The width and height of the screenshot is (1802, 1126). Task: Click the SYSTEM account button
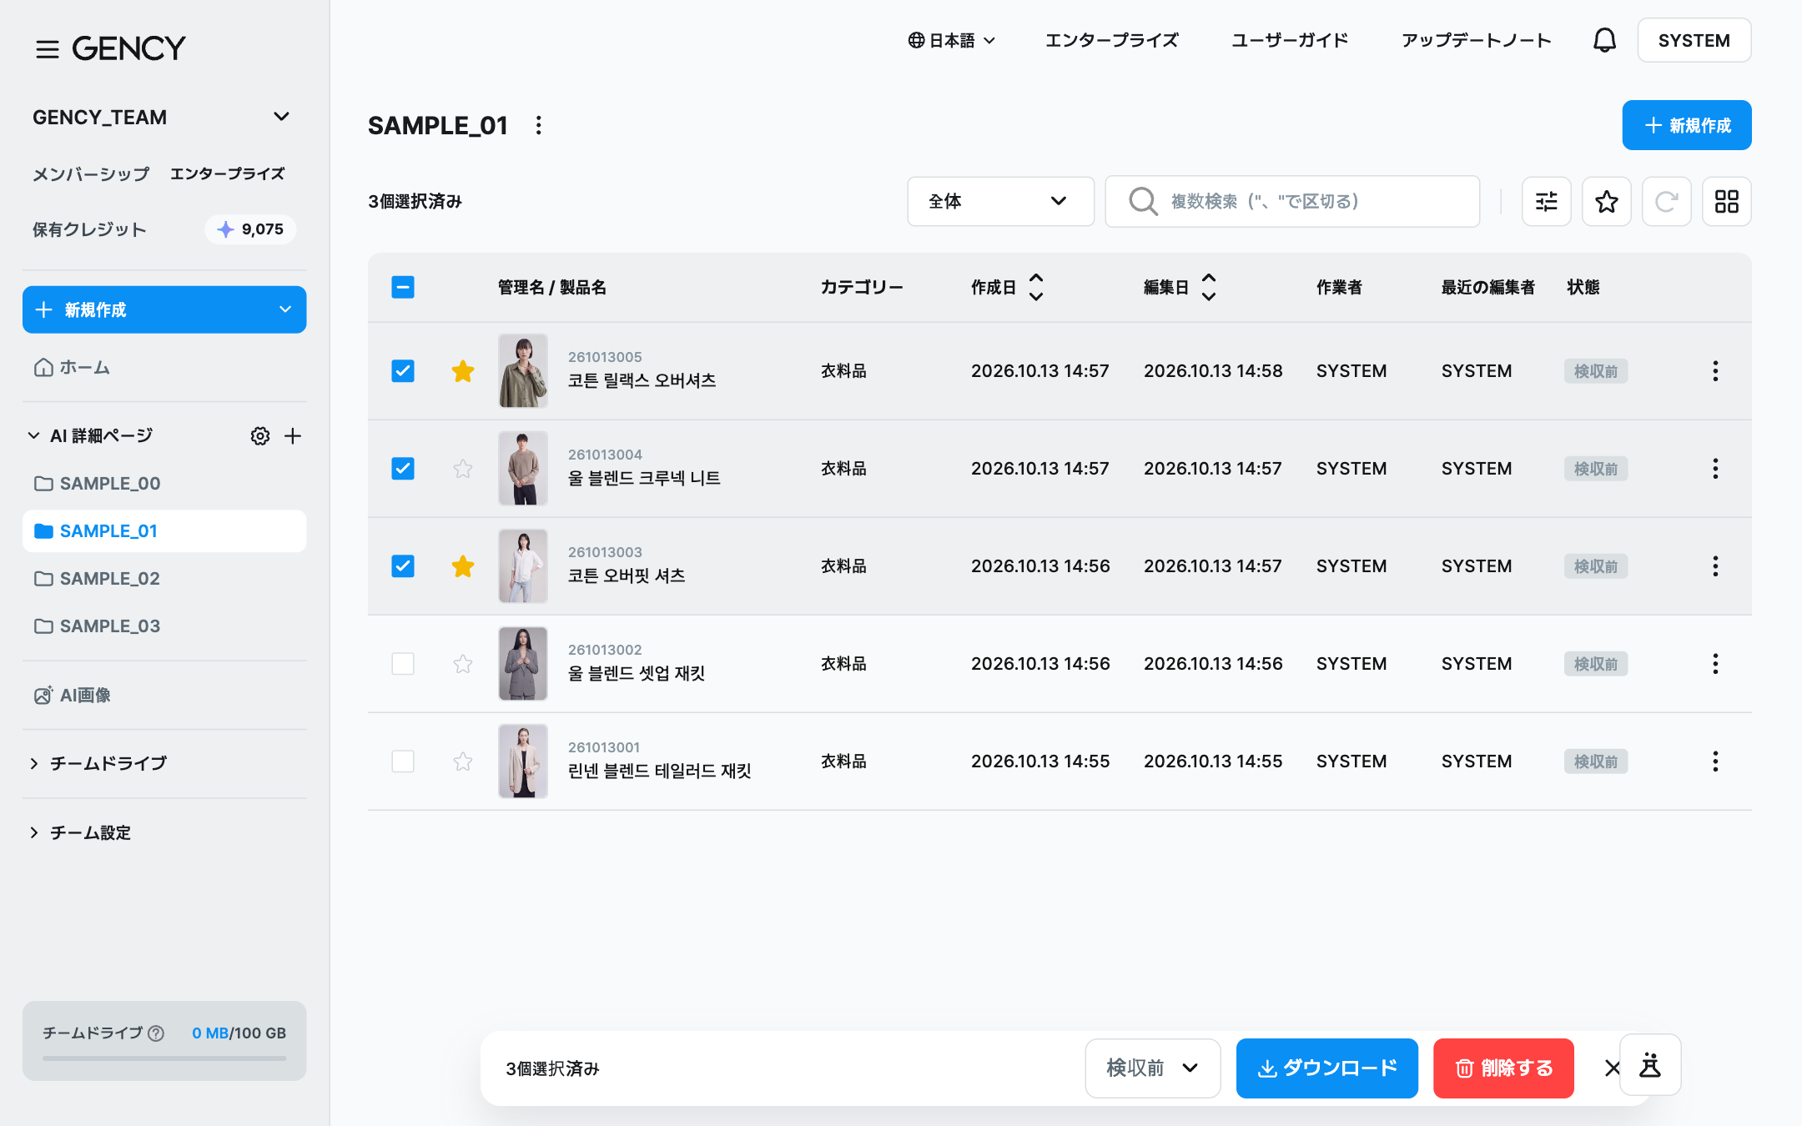pyautogui.click(x=1694, y=40)
